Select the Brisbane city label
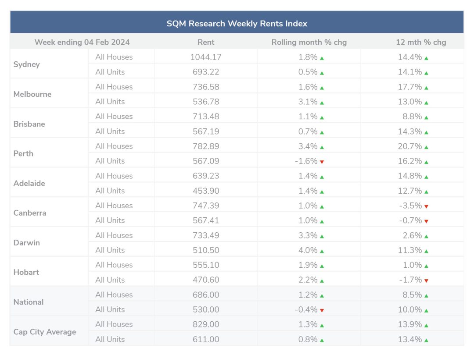474x355 pixels. [x=29, y=124]
